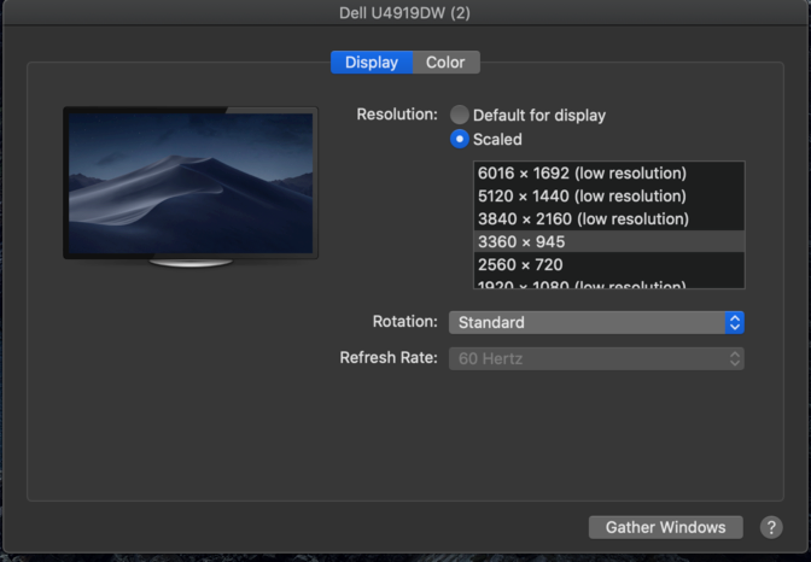Choose 3840 × 2160 (low resolution) from the list

click(x=609, y=219)
